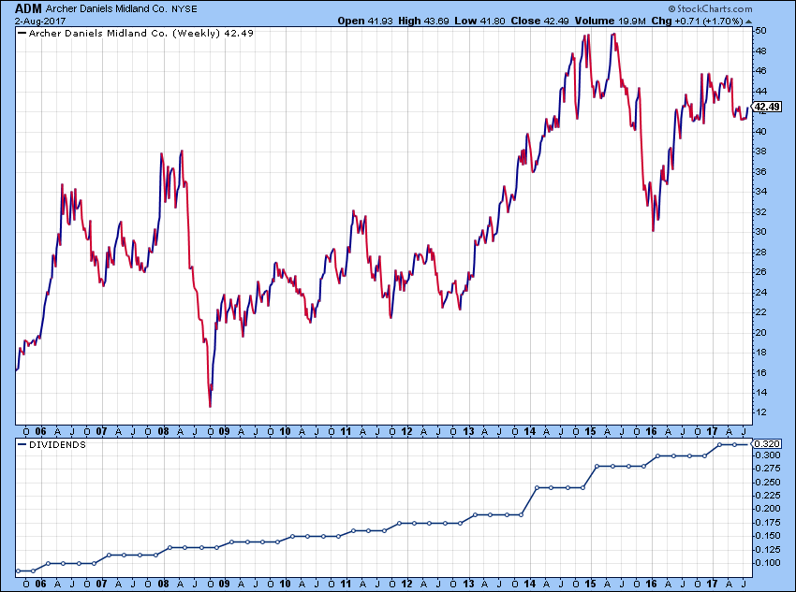This screenshot has height=592, width=796.
Task: Click year 16 on dividends panel time axis
Action: pyautogui.click(x=652, y=584)
